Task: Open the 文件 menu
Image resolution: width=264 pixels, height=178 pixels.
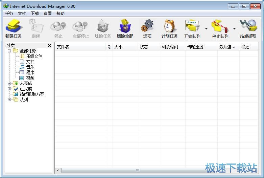Action: 22,14
